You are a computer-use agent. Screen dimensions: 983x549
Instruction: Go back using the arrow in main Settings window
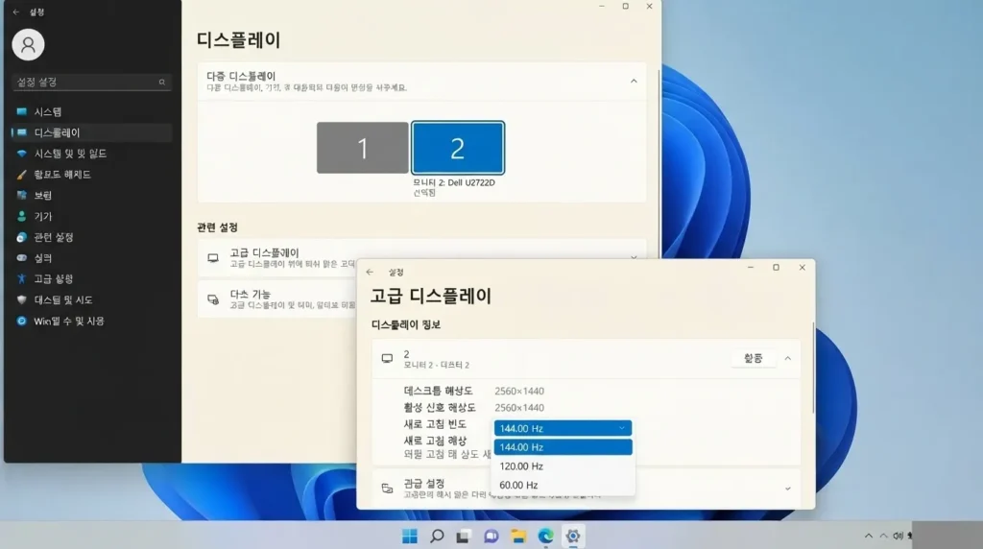(16, 12)
